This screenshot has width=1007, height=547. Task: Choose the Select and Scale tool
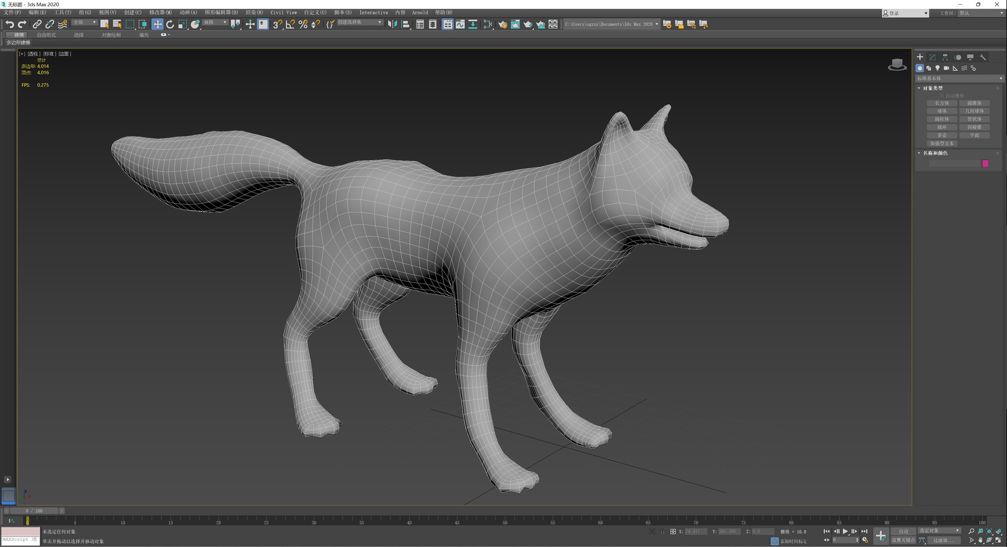coord(183,24)
